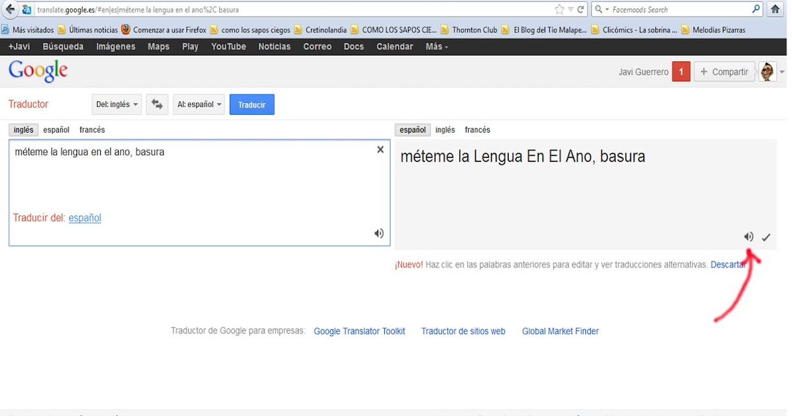Screen dimensions: 792x416
Task: Clear source text with the X icon
Action: [x=380, y=150]
